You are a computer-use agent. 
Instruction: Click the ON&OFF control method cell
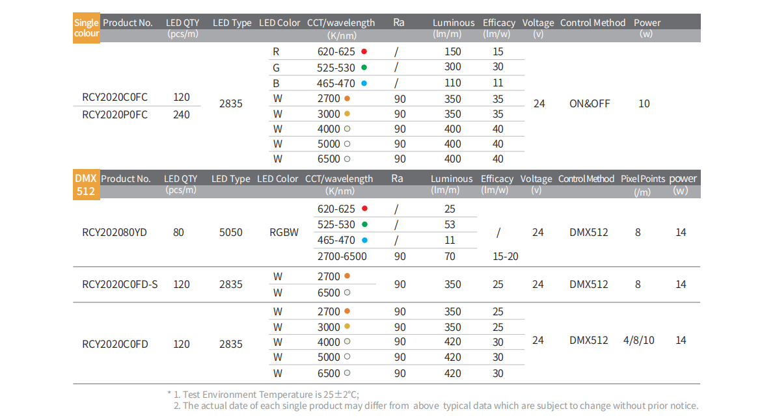tap(590, 103)
